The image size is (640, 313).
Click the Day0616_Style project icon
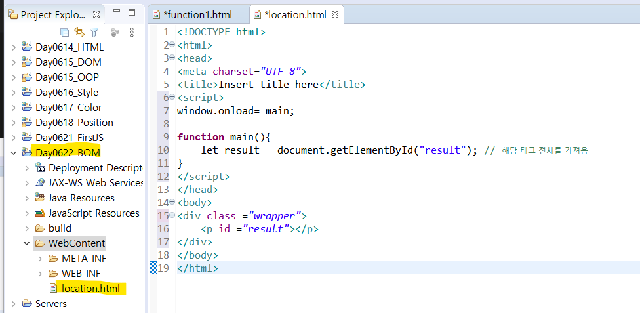pos(26,93)
